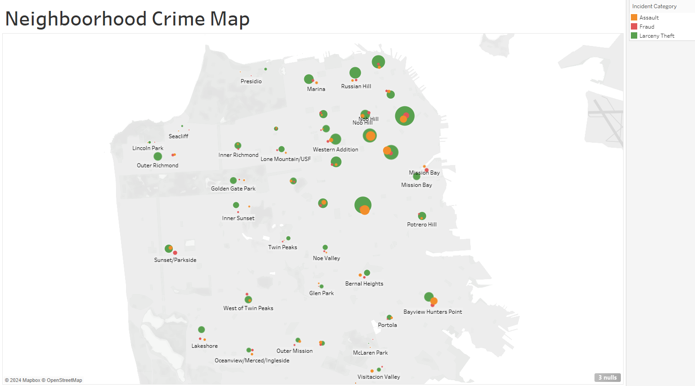Select the Twin Peaks map label

click(x=282, y=247)
